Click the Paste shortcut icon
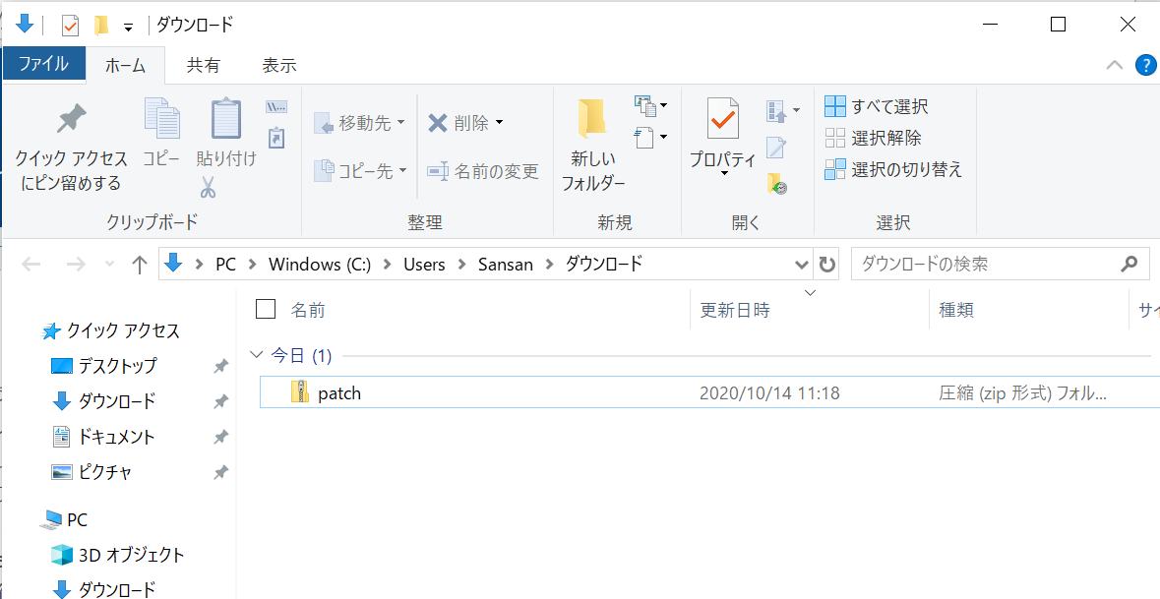The width and height of the screenshot is (1160, 599). [275, 138]
